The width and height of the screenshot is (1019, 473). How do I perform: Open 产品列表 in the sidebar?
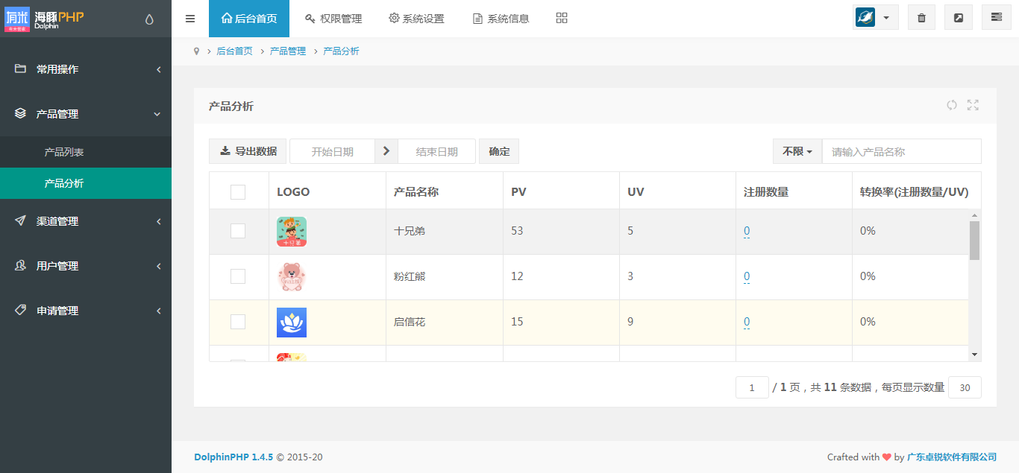click(64, 152)
